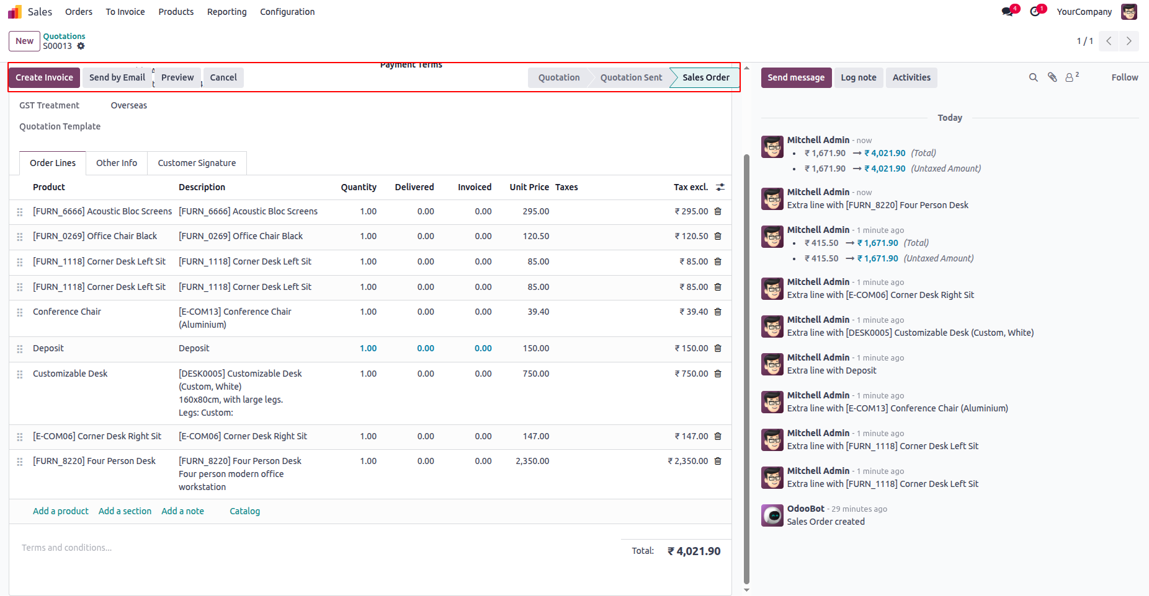Go back via Quotations breadcrumb
Screen dimensions: 1149x596
(65, 37)
